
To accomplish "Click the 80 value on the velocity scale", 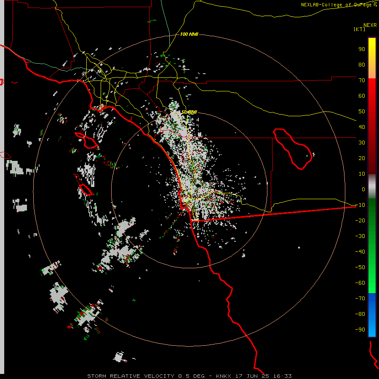I will click(362, 64).
